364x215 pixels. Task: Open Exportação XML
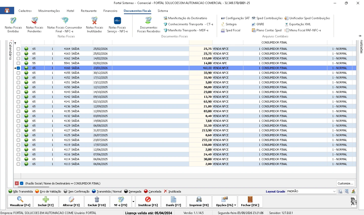[x=297, y=24]
